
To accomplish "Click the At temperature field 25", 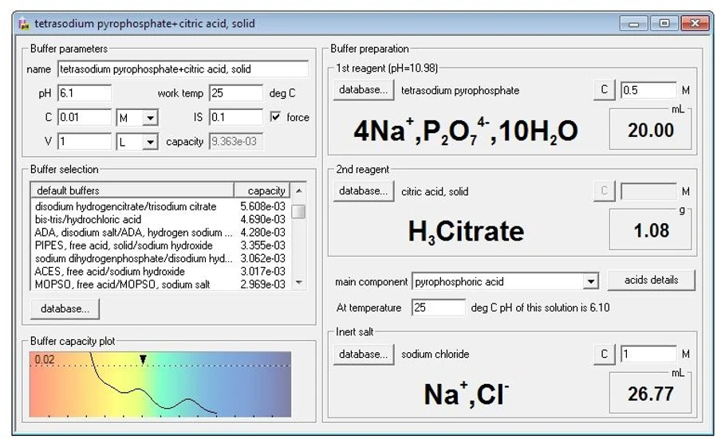I will point(439,308).
